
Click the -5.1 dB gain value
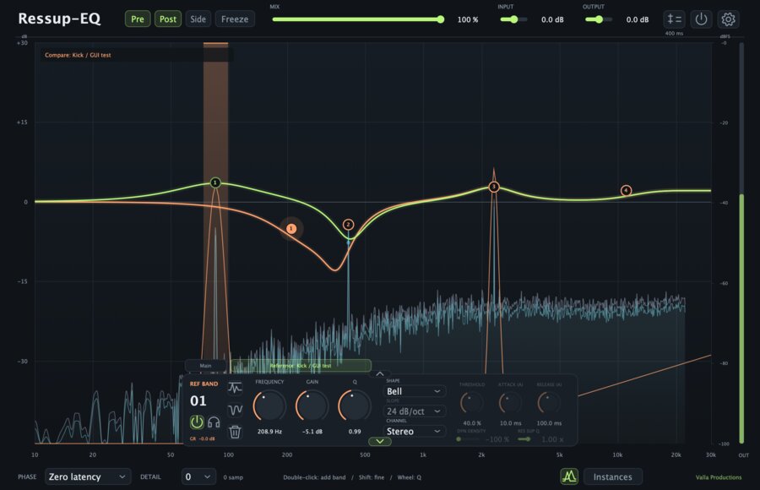point(312,432)
